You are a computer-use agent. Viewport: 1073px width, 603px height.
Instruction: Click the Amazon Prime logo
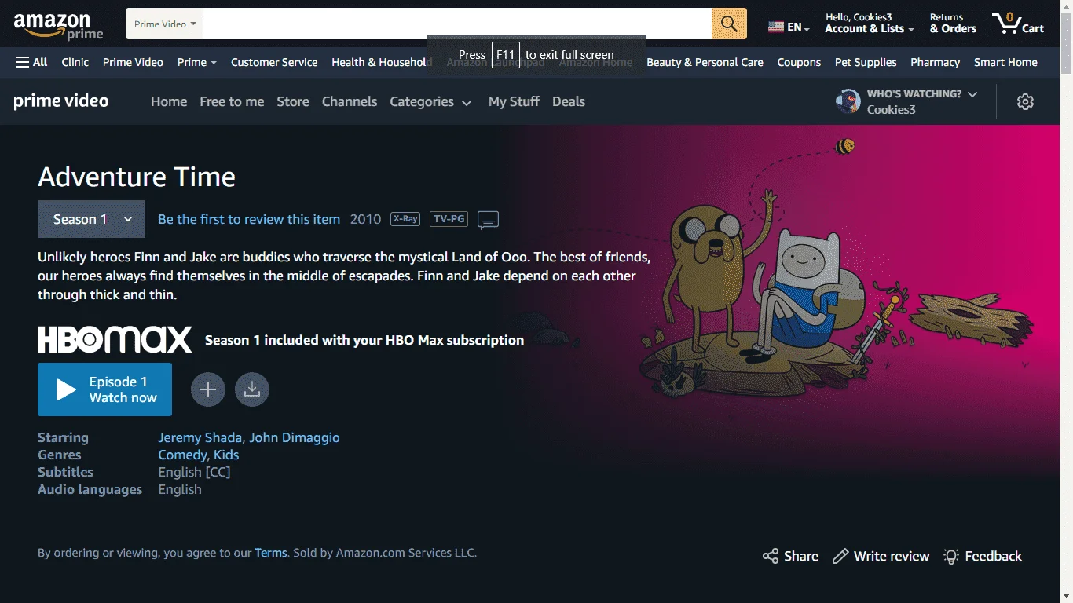(x=58, y=26)
